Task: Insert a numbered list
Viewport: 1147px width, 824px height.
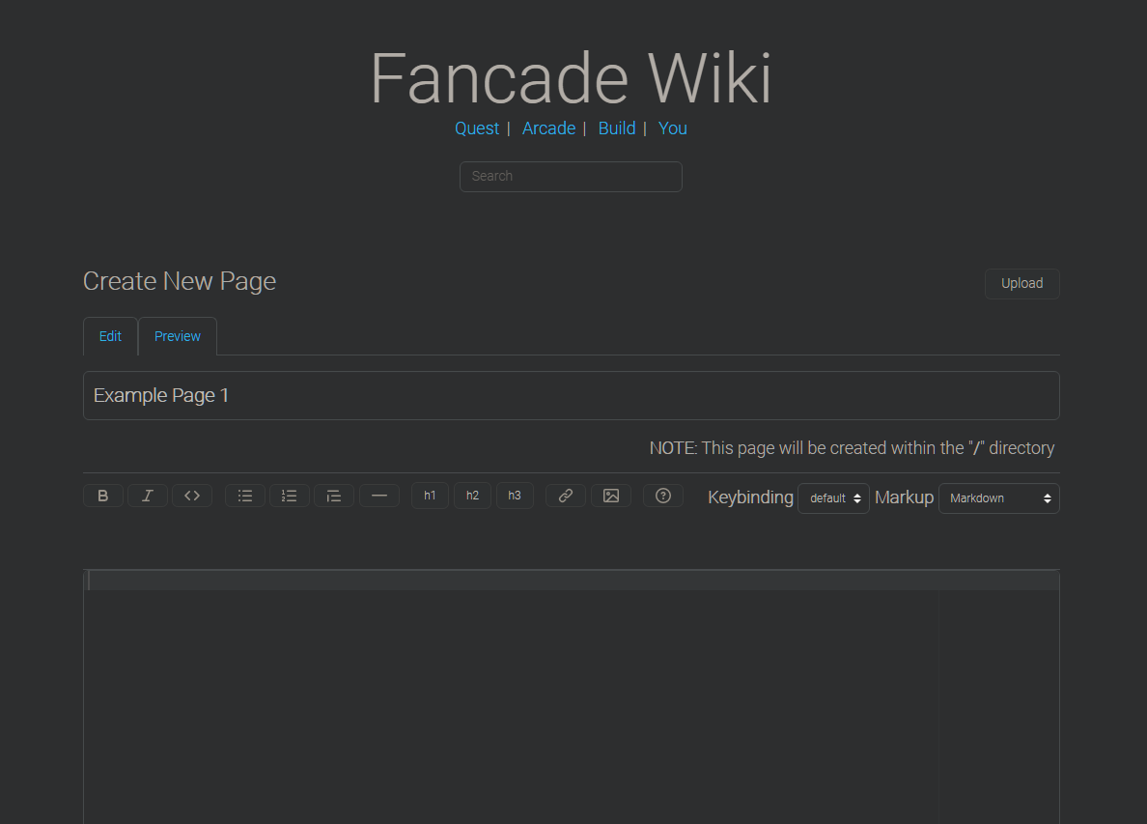Action: (290, 496)
